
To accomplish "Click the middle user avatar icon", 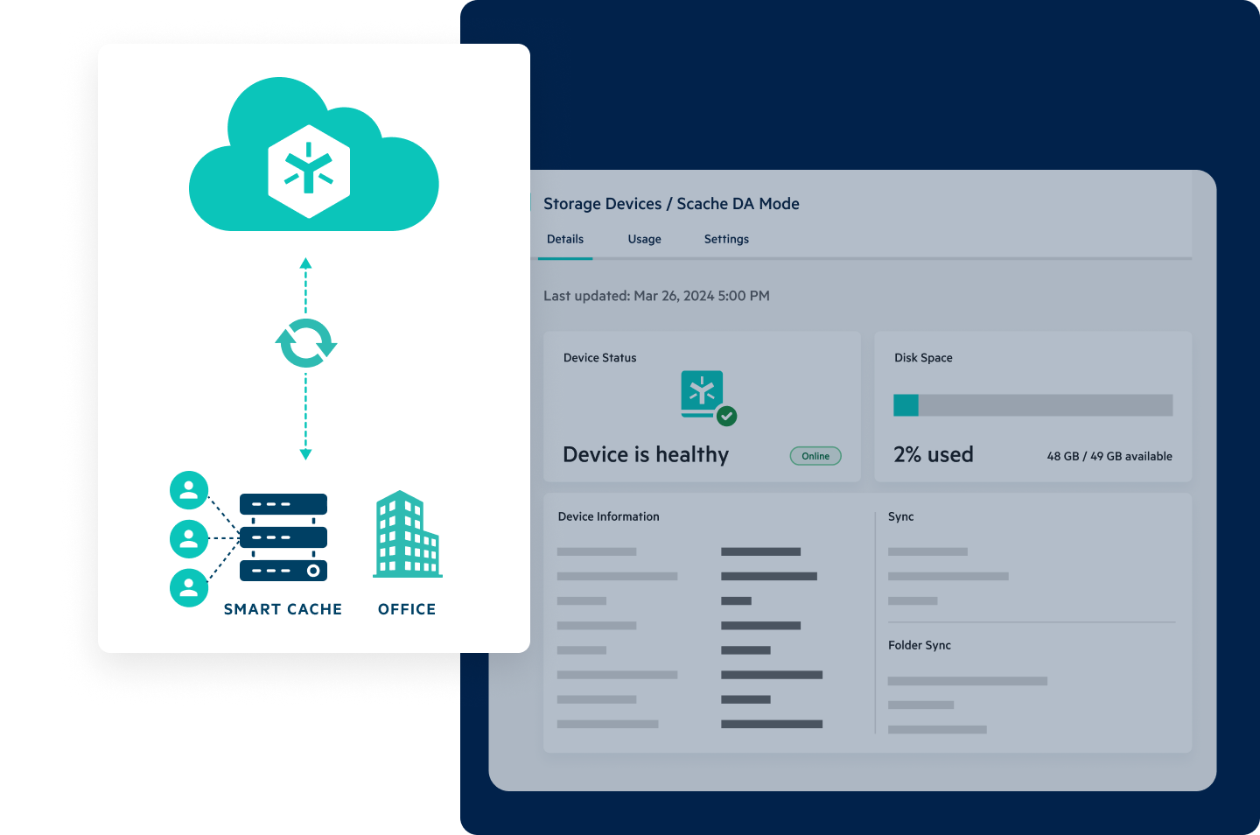I will (x=189, y=539).
